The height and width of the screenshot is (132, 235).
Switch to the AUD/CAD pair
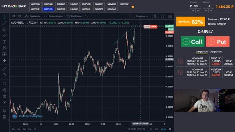click(x=35, y=4)
